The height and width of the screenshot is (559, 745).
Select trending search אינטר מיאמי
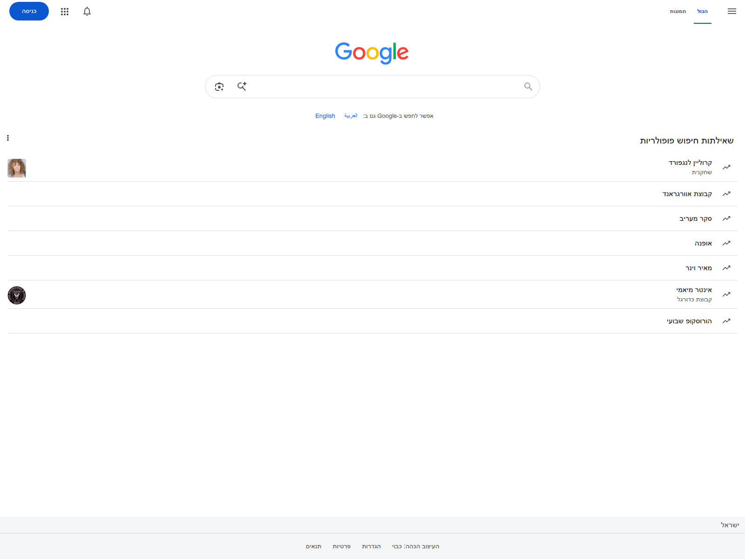372,294
